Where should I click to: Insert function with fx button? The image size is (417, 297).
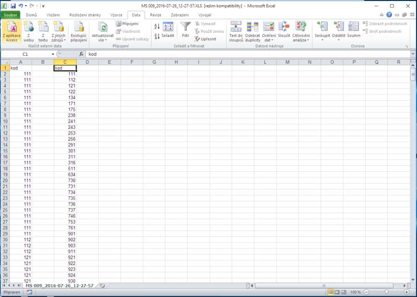click(81, 54)
